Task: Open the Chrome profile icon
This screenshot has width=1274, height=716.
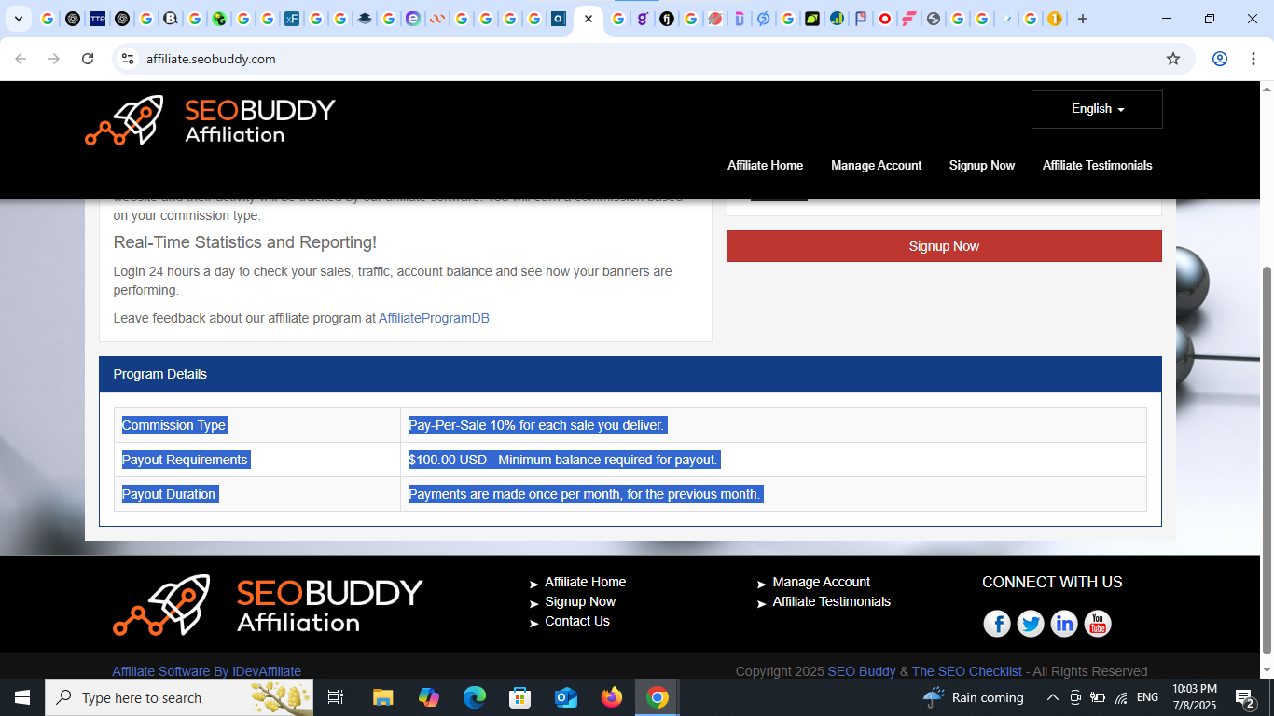Action: (1219, 59)
